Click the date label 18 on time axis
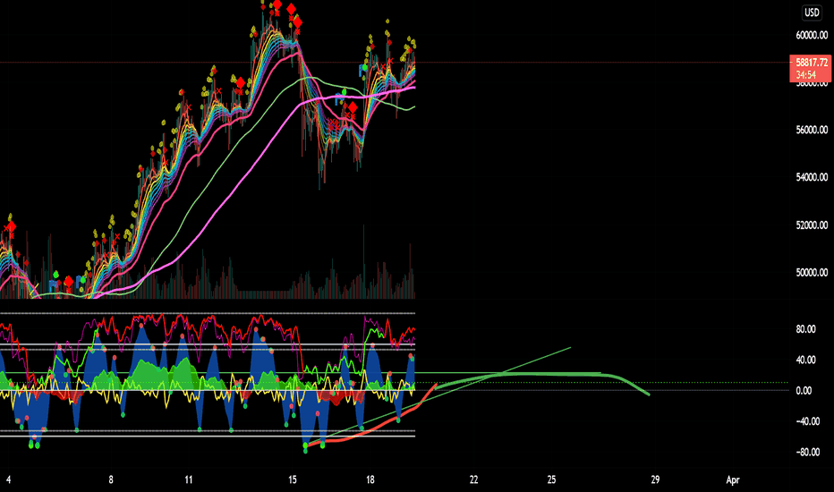834x492 pixels. pos(370,479)
